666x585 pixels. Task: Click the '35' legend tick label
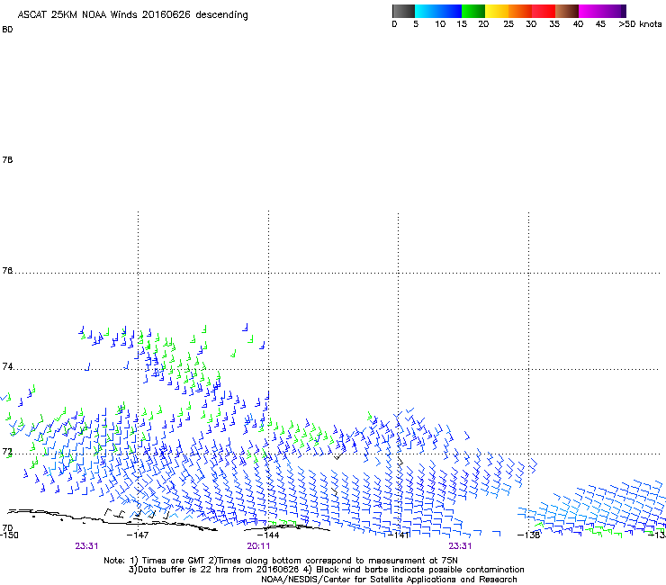point(554,24)
